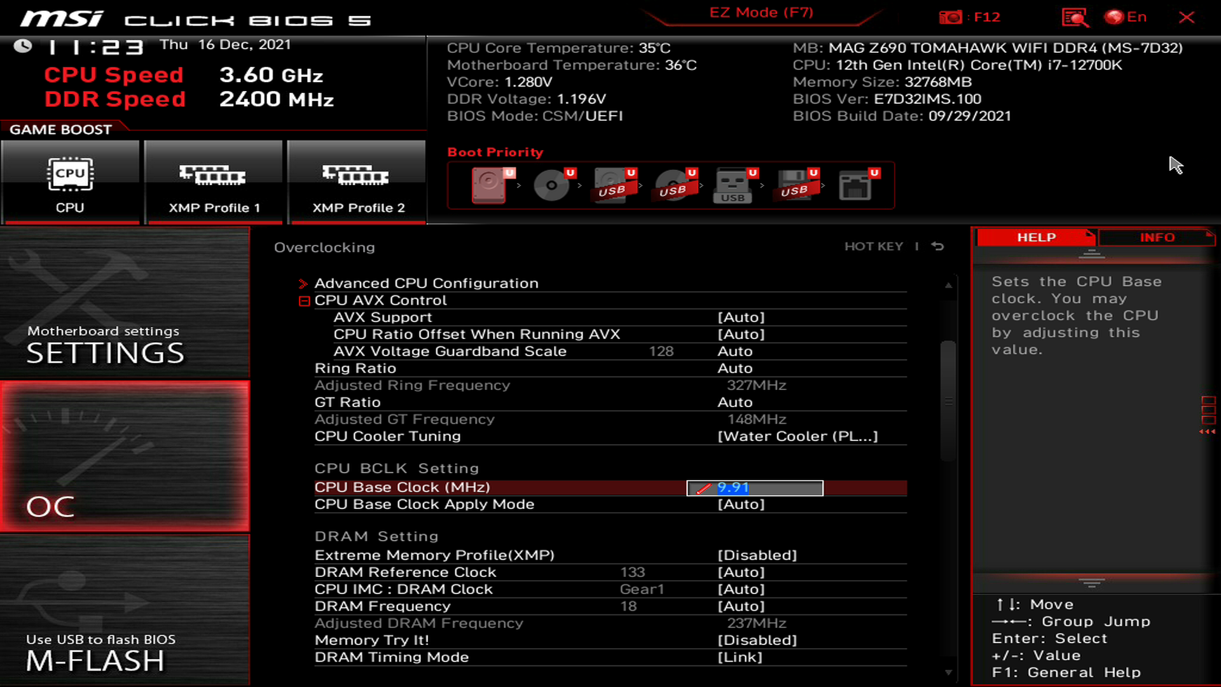The image size is (1221, 687).
Task: Click the Adjusted Ring Frequency 327MHz value
Action: (x=757, y=385)
